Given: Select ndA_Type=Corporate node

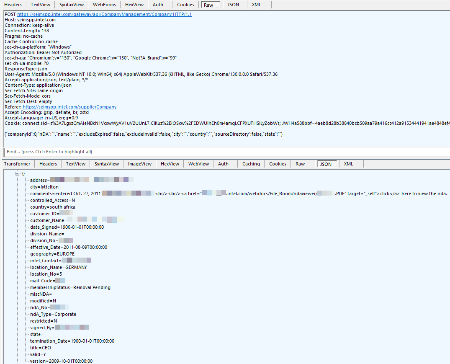Looking at the screenshot, I should (x=53, y=314).
